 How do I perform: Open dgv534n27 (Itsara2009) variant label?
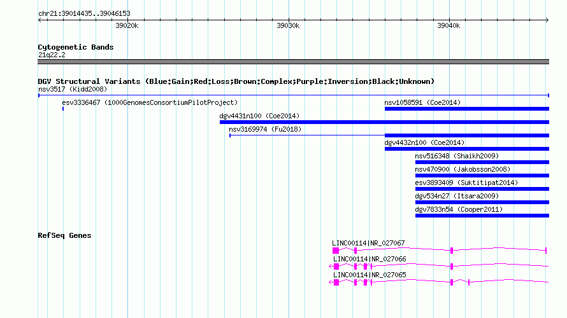click(x=457, y=196)
